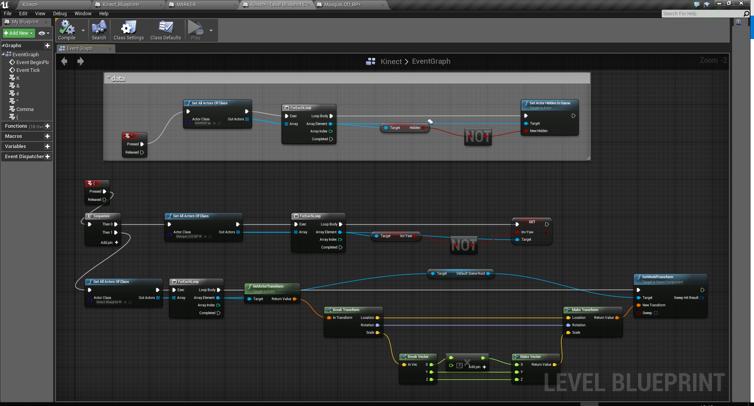Select Event BeginPlay in My Blueprint
The width and height of the screenshot is (754, 406).
29,63
